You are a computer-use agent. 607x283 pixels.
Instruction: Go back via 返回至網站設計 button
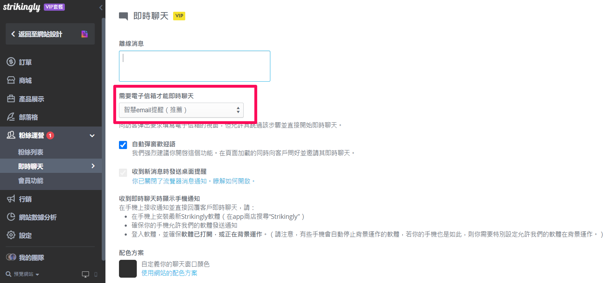tap(50, 34)
